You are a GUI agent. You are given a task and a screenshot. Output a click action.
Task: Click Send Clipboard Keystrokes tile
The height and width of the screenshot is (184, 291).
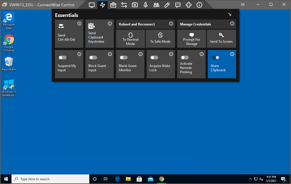[100, 33]
